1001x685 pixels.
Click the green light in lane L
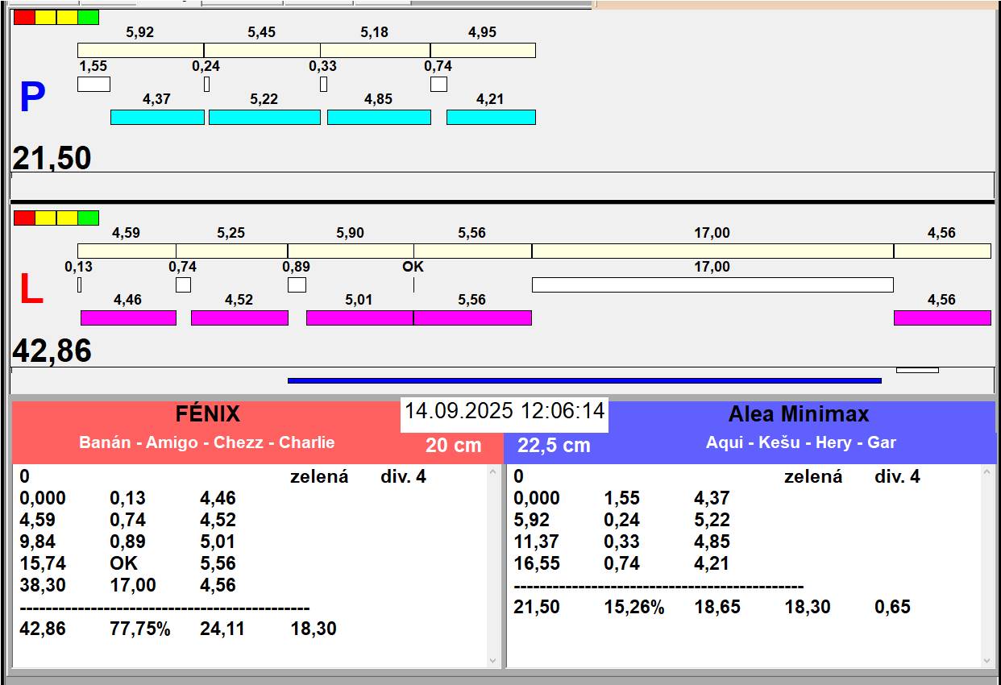pos(89,218)
